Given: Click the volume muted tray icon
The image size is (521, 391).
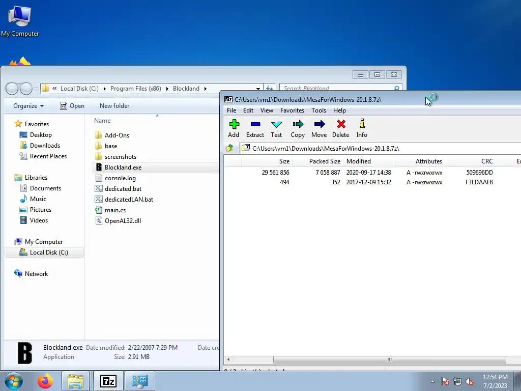Looking at the screenshot, I should click(x=470, y=382).
